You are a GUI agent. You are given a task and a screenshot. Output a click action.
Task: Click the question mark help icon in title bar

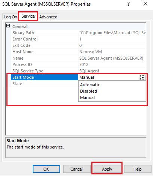point(129,4)
